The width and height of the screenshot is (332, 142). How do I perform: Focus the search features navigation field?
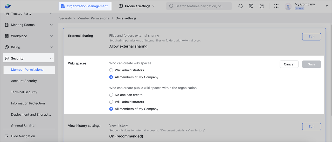[x=199, y=6]
